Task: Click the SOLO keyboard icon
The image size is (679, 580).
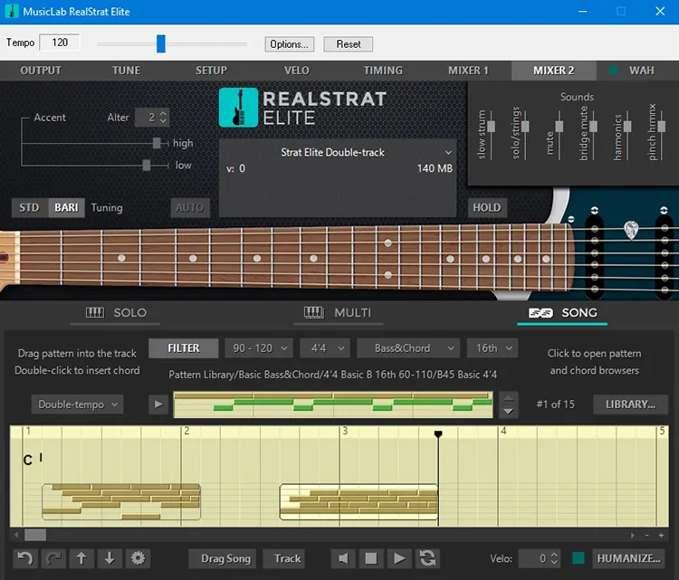Action: pos(95,312)
